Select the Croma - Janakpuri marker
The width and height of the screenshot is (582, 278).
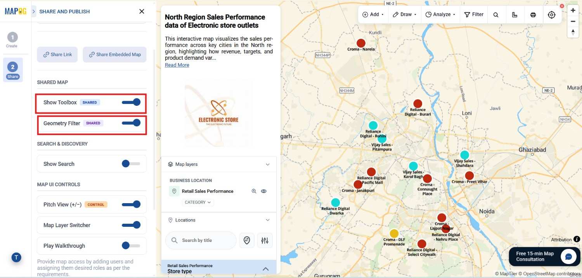click(x=358, y=184)
